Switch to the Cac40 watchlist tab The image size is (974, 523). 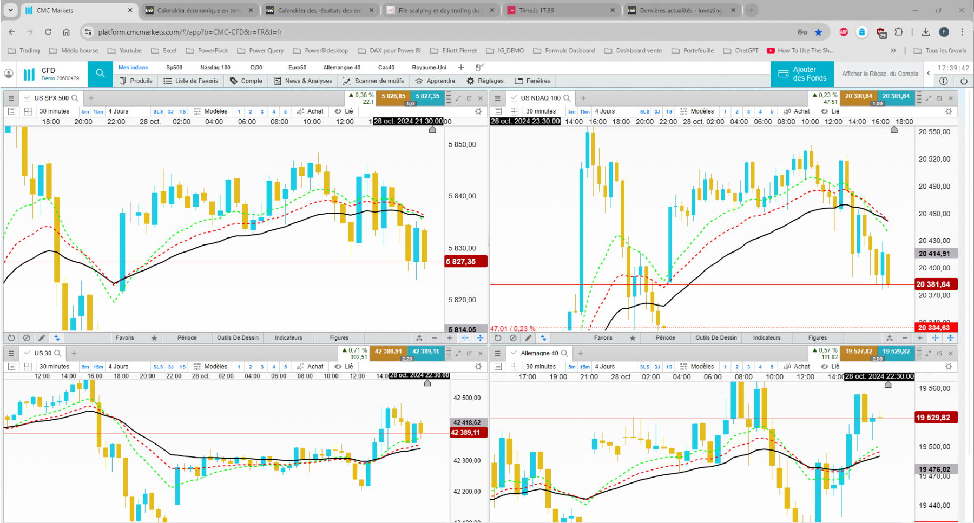tap(386, 67)
